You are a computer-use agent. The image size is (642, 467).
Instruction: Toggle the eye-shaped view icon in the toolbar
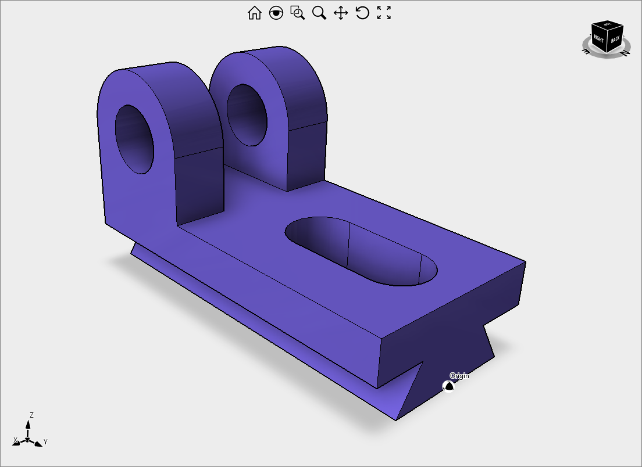[x=276, y=13]
